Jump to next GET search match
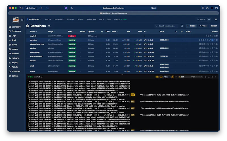Image resolution: width=227 pixels, height=141 pixels. (x=199, y=77)
